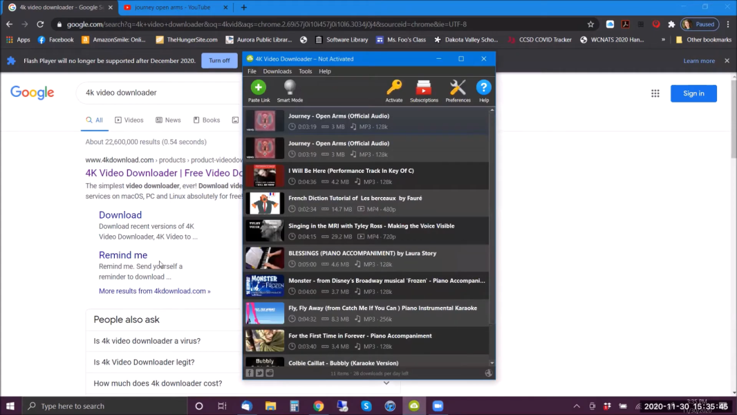Open Facebook bookmark
Viewport: 737px width, 415px height.
click(55, 40)
